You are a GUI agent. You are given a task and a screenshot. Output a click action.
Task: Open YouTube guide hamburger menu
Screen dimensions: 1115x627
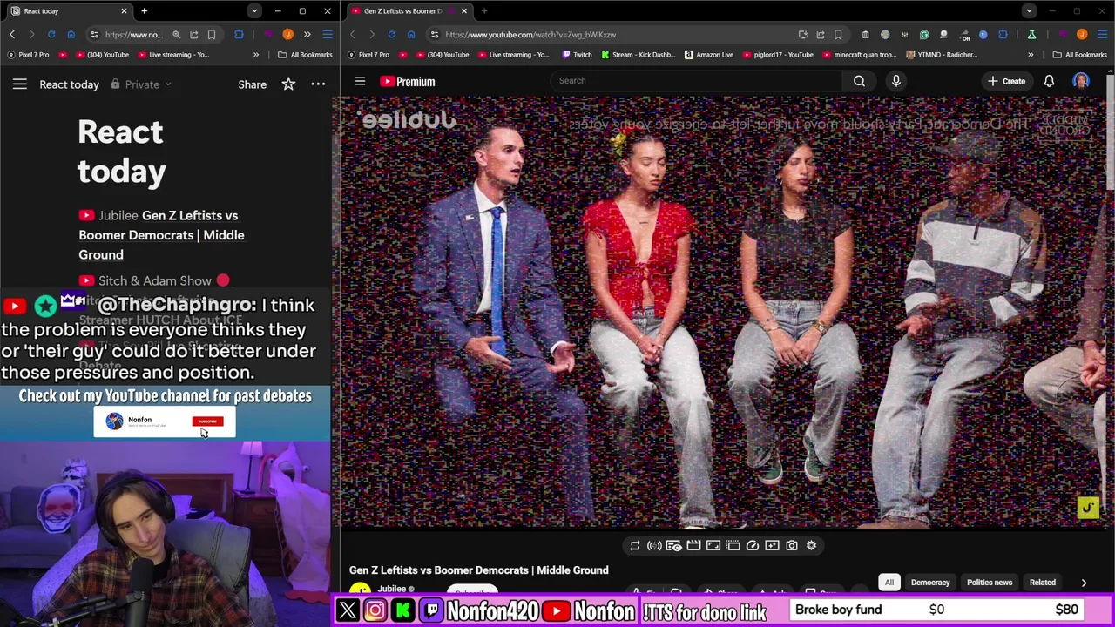click(x=360, y=81)
